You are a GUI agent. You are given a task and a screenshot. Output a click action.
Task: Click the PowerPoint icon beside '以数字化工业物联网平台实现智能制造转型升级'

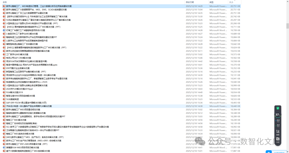4,41
